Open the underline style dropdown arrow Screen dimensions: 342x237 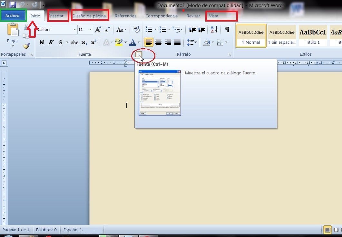(x=67, y=42)
